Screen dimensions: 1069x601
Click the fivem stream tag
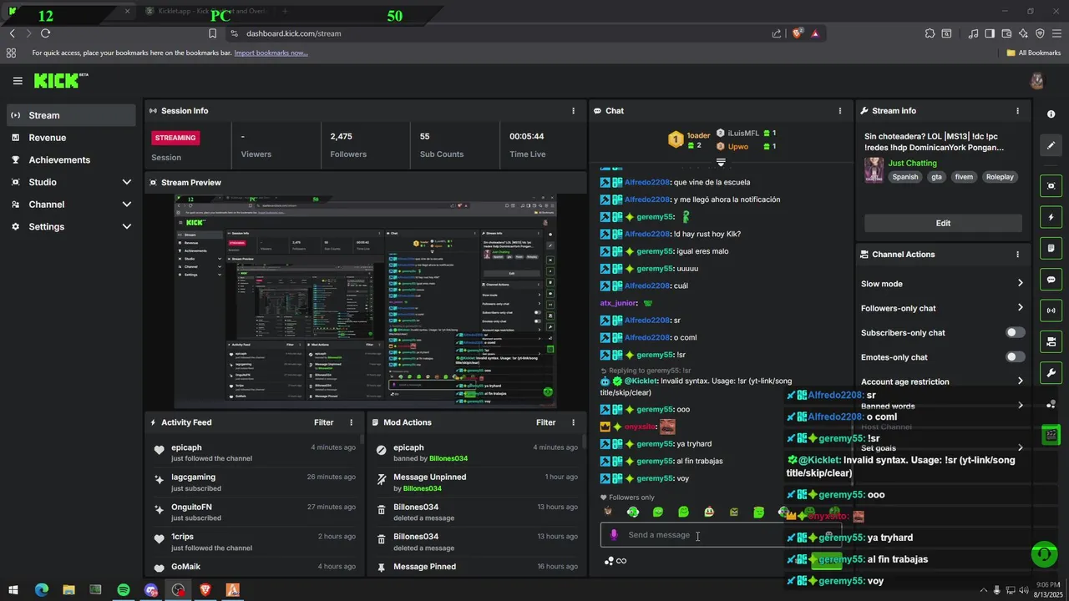tap(964, 177)
